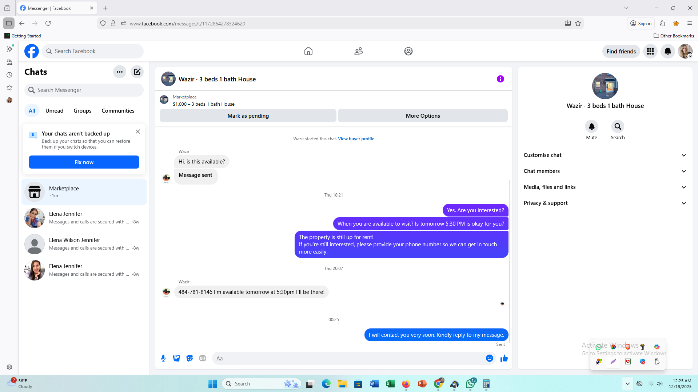Toggle conversation information purple icon
The image size is (698, 392).
(500, 79)
